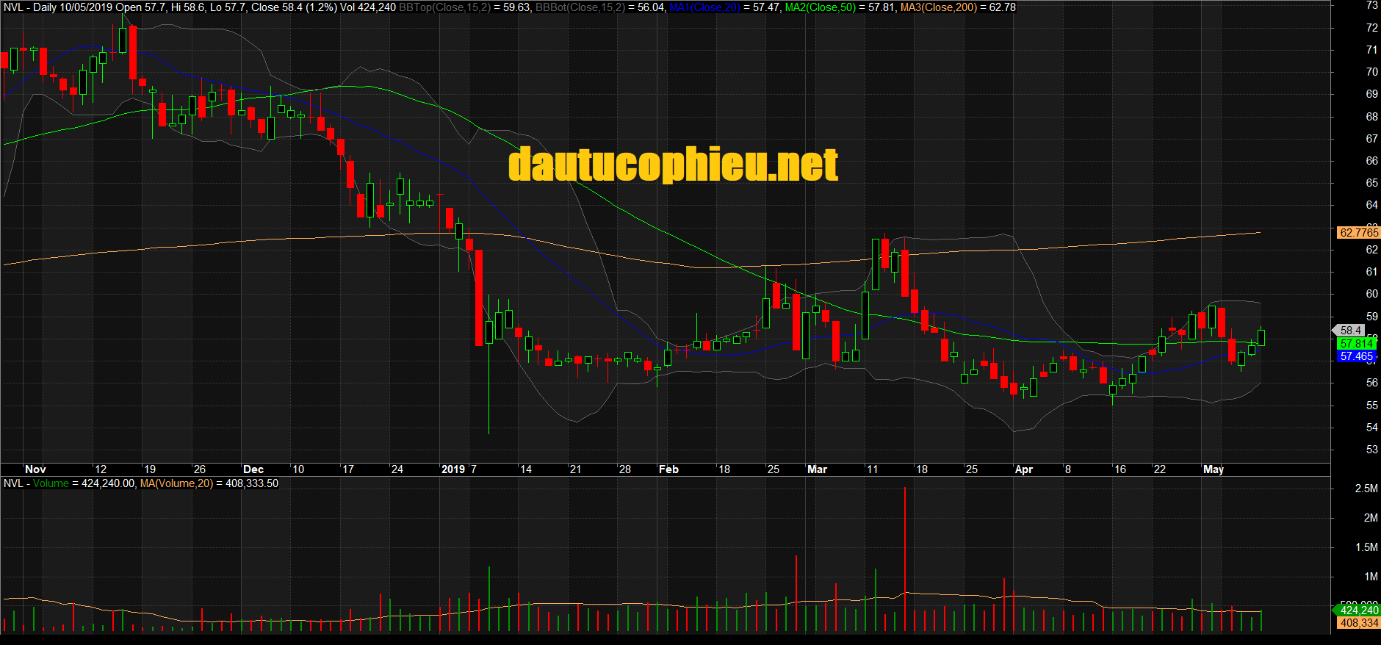Click the dautucophieu.net watermark text
1381x645 pixels.
point(673,164)
